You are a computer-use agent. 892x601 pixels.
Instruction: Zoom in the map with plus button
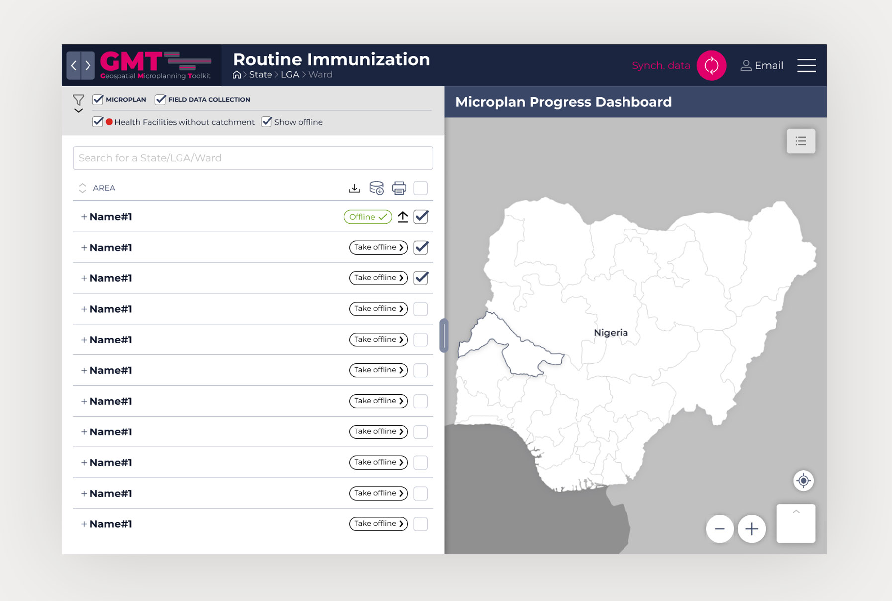[x=751, y=529]
